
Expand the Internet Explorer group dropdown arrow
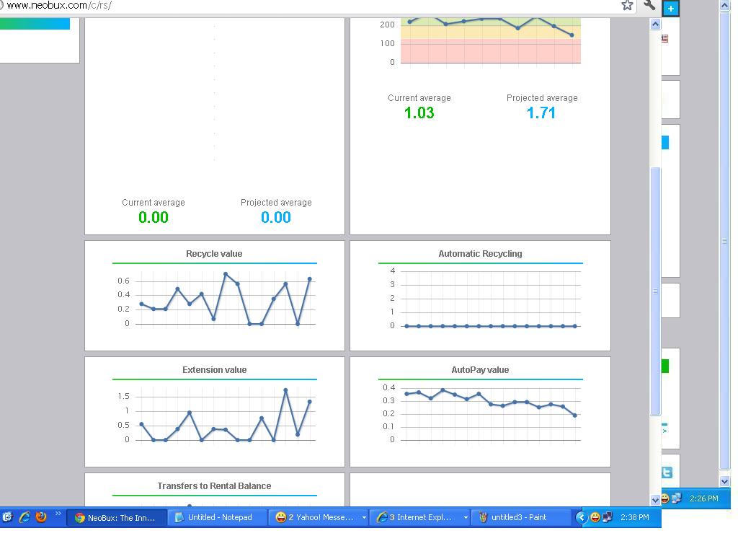(x=466, y=517)
